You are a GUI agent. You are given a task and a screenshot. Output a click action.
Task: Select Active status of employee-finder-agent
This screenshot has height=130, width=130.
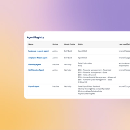coord(55,58)
